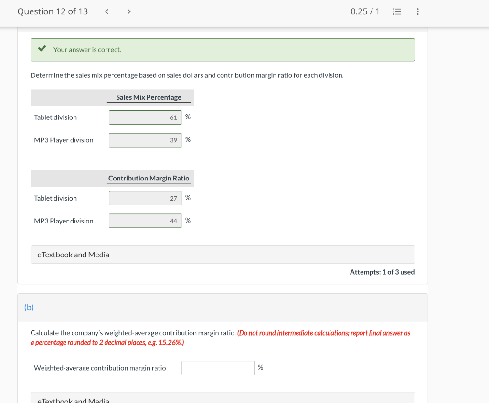Click the green correct-answer checkmark

tap(42, 48)
